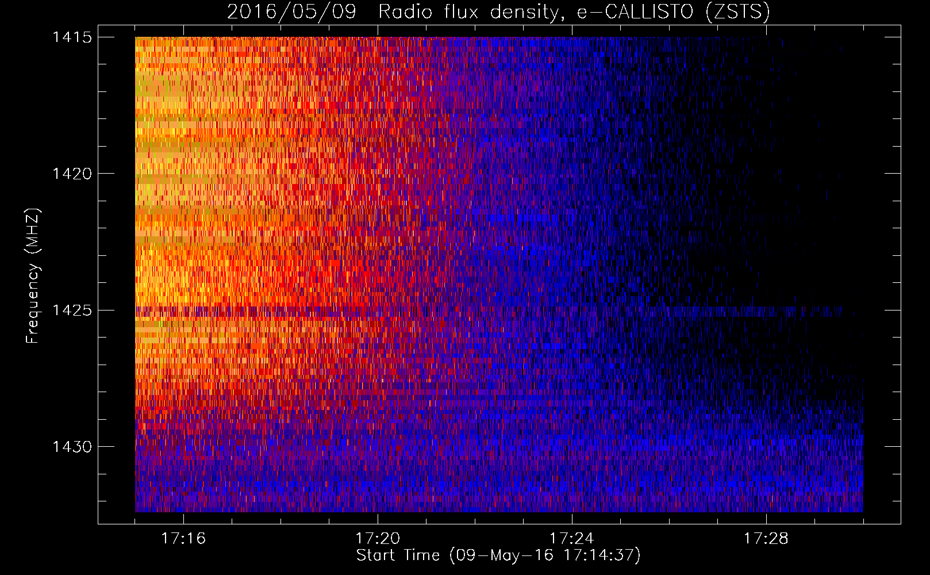Click the plot title "2016/05/09 Radio flux density, e-CALLISTO (ZSTS)"
The image size is (930, 575).
point(498,12)
